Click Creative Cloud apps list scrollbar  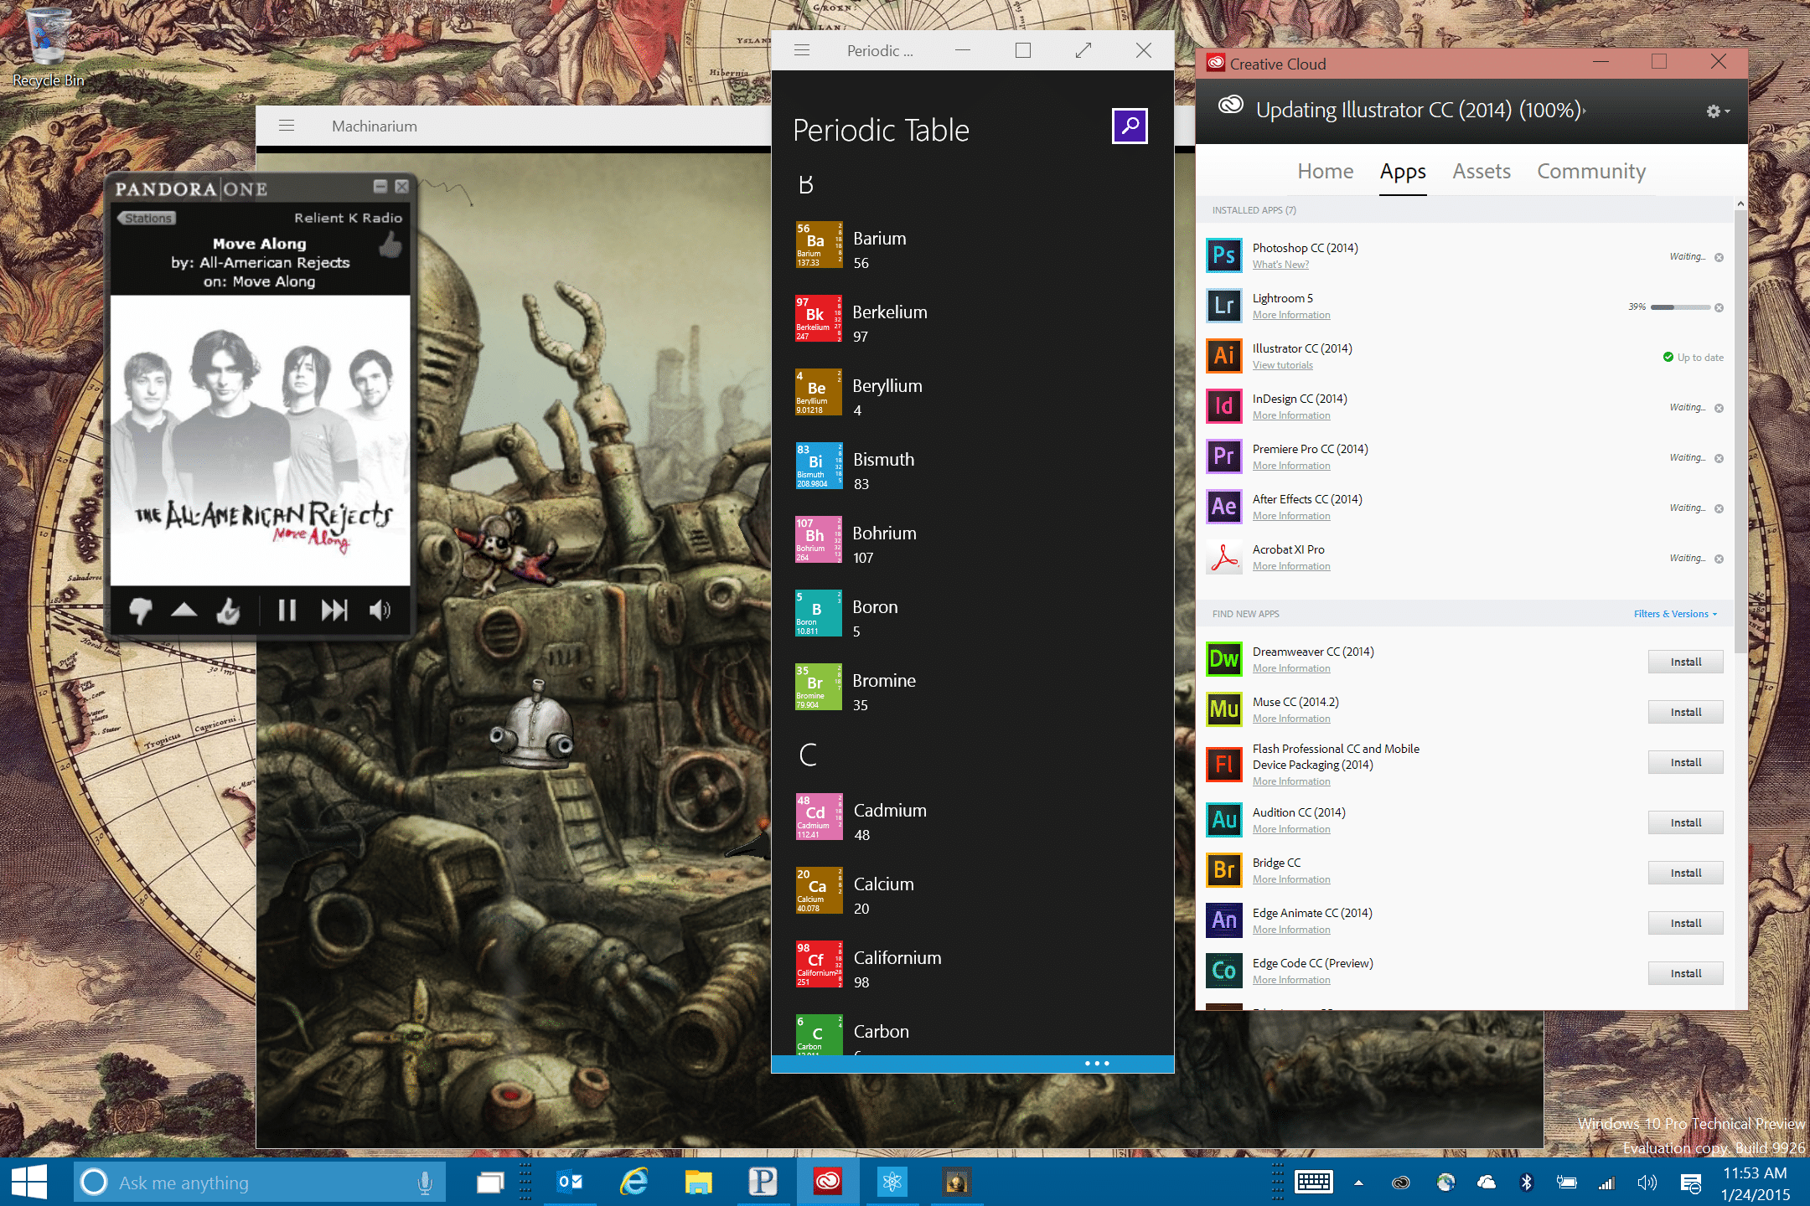point(1740,431)
